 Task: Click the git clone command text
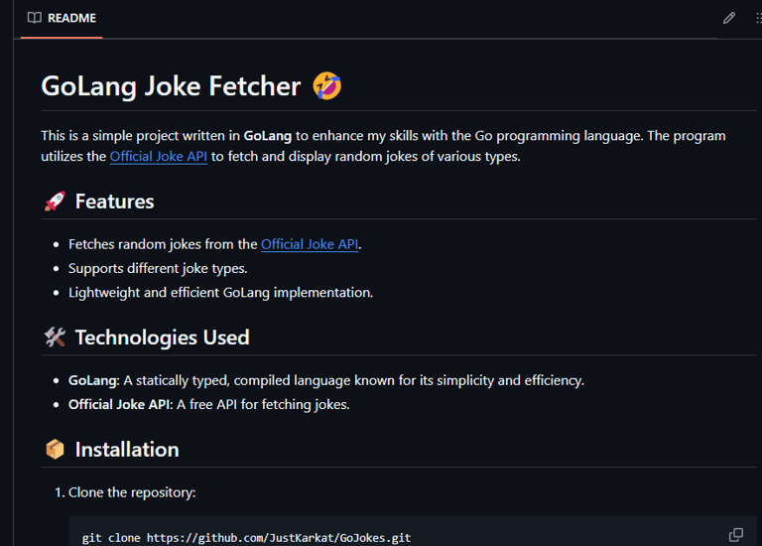246,537
